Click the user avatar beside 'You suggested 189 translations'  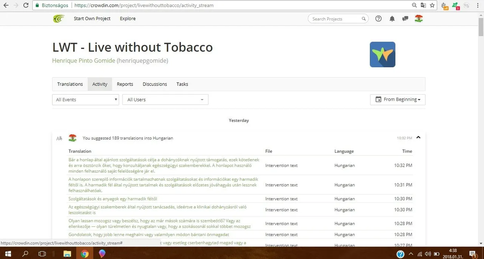(x=73, y=138)
